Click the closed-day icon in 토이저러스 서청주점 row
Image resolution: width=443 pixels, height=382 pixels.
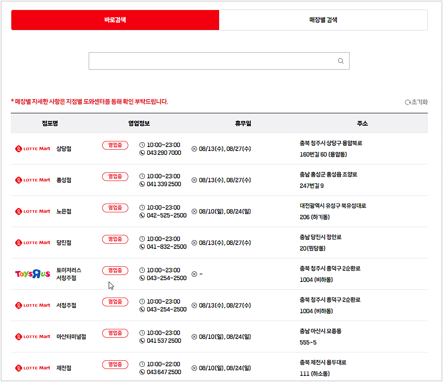point(194,274)
